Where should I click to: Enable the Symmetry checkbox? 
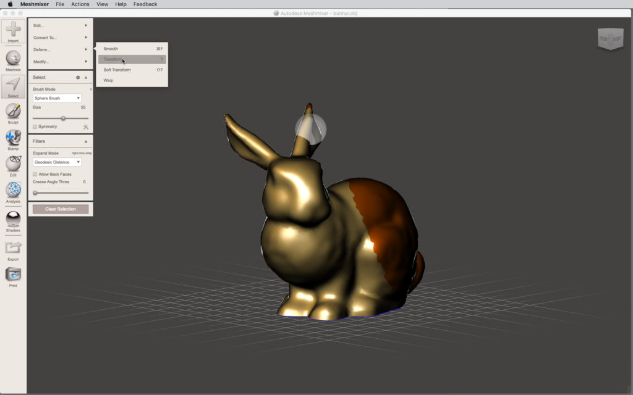point(35,127)
